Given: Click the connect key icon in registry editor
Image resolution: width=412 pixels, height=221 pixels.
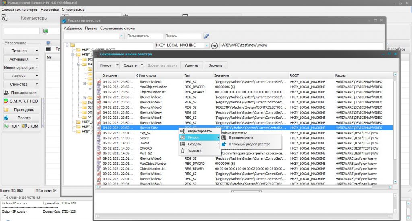Looking at the screenshot, I should click(206, 36).
